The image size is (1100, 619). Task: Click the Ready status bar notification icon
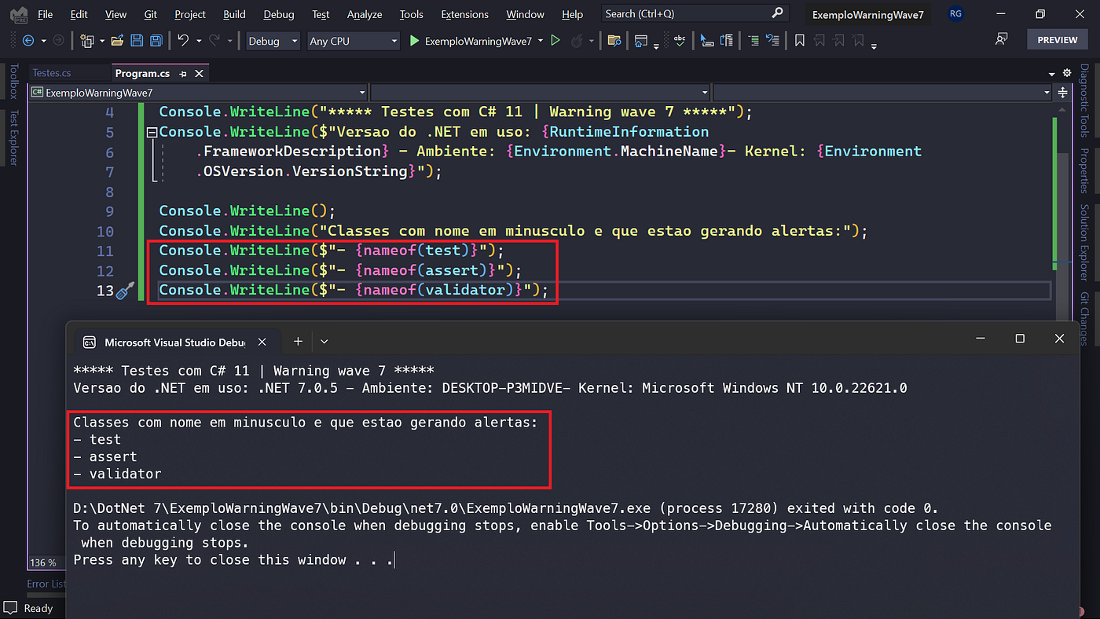10,608
